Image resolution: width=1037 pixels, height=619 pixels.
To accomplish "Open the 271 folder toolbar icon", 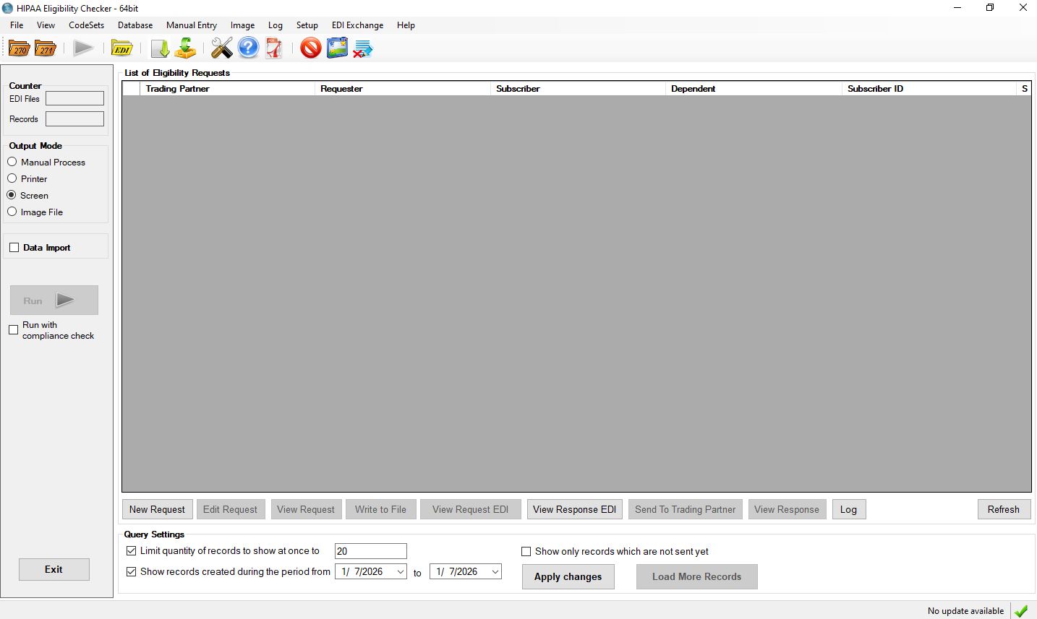I will tap(46, 48).
